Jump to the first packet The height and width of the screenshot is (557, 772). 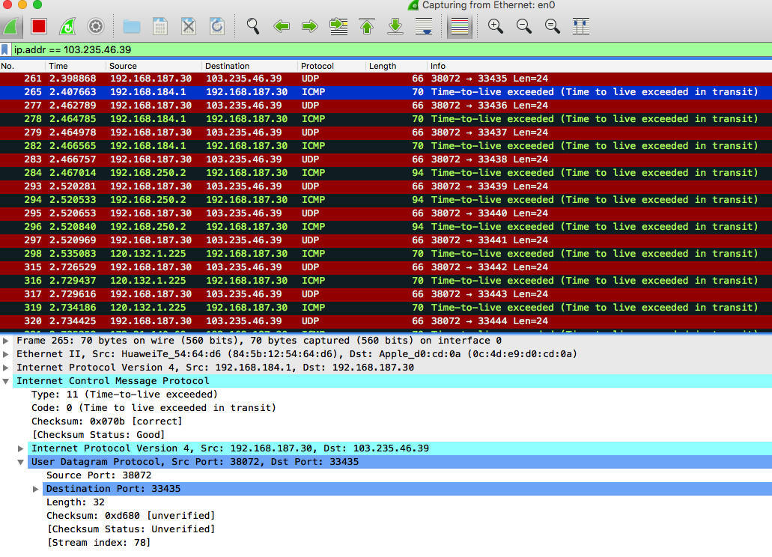tap(367, 26)
